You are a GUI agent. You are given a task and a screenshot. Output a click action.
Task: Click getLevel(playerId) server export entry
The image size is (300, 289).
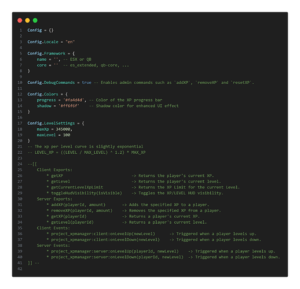72,222
